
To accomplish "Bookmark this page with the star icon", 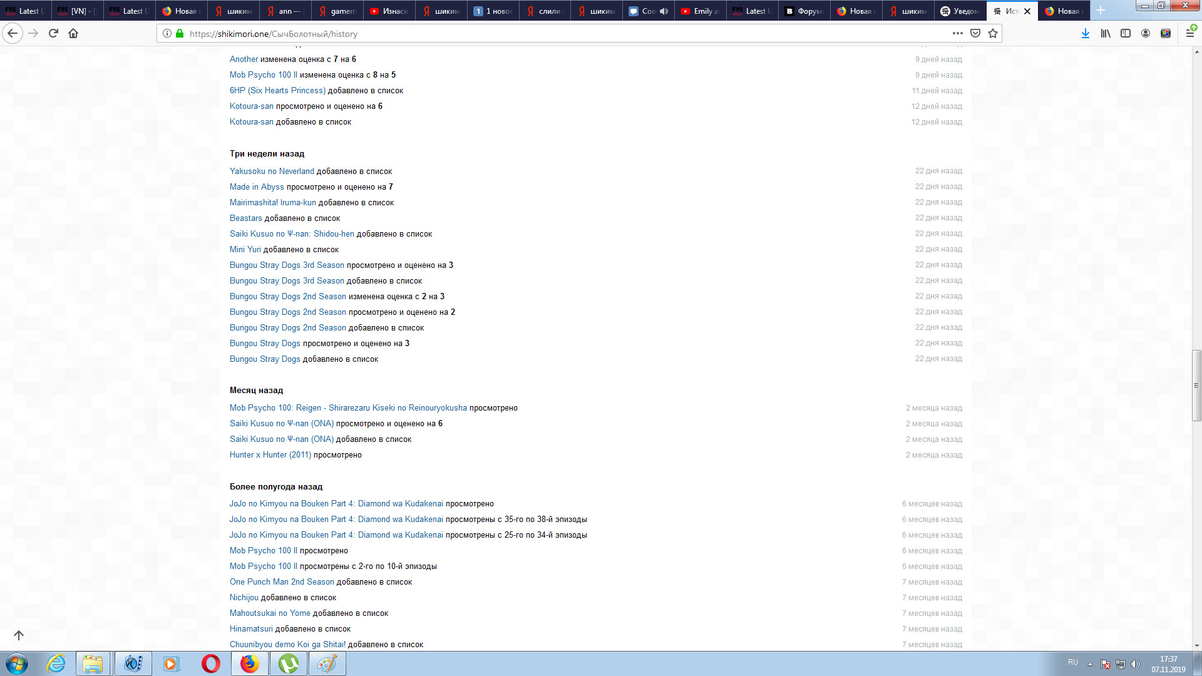I will [993, 33].
